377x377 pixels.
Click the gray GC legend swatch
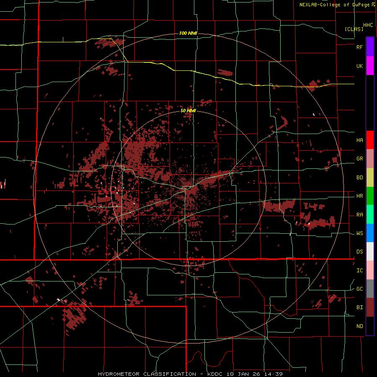coord(370,289)
